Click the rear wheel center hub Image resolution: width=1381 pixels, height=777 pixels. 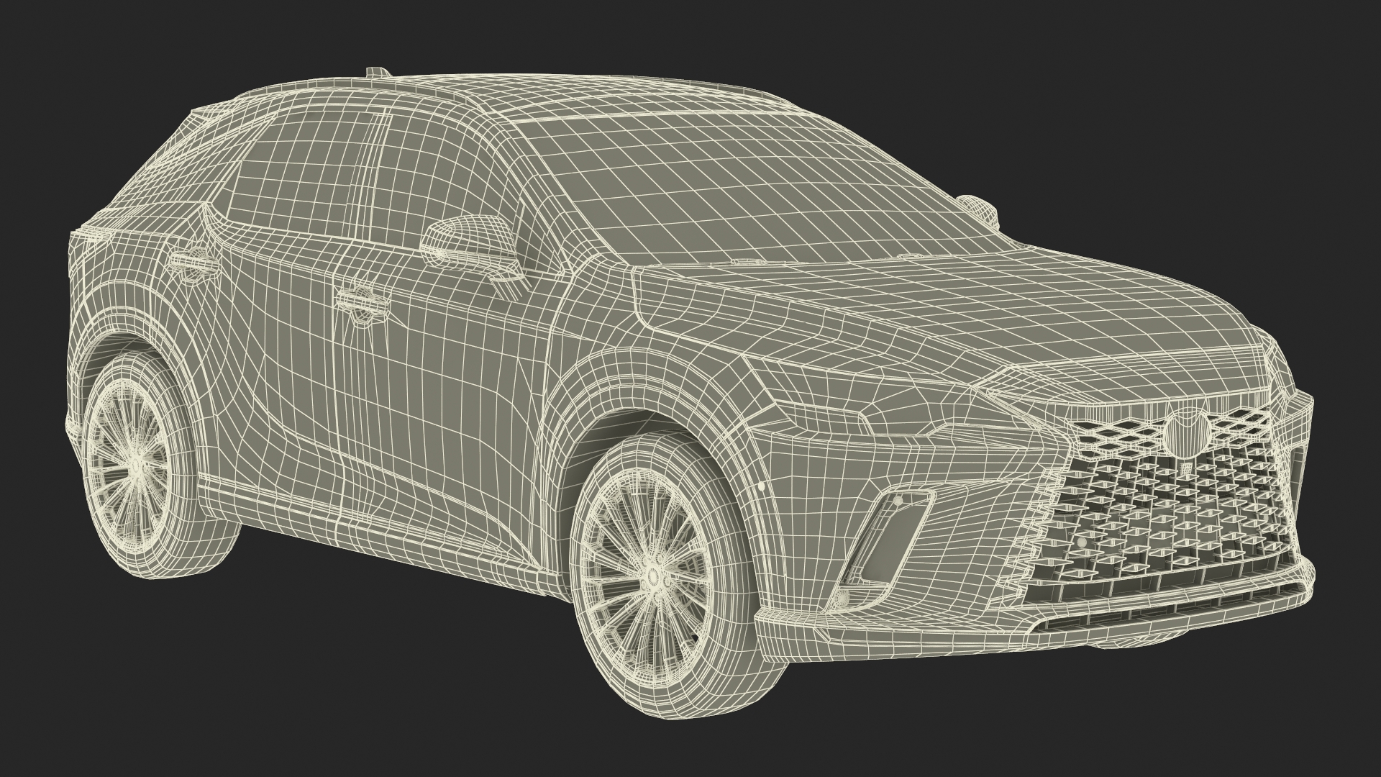coord(135,467)
